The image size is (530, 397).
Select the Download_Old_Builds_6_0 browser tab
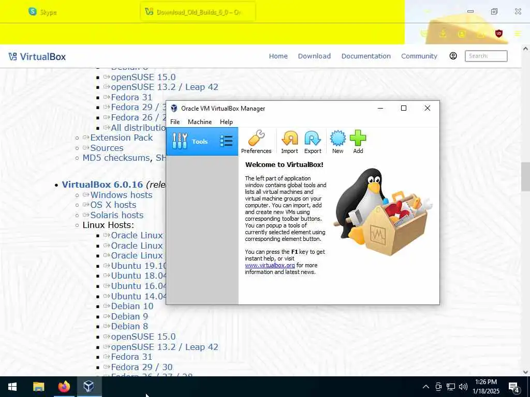(198, 12)
